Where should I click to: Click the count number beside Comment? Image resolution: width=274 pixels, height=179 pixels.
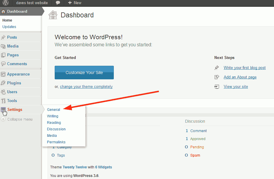pyautogui.click(x=187, y=131)
